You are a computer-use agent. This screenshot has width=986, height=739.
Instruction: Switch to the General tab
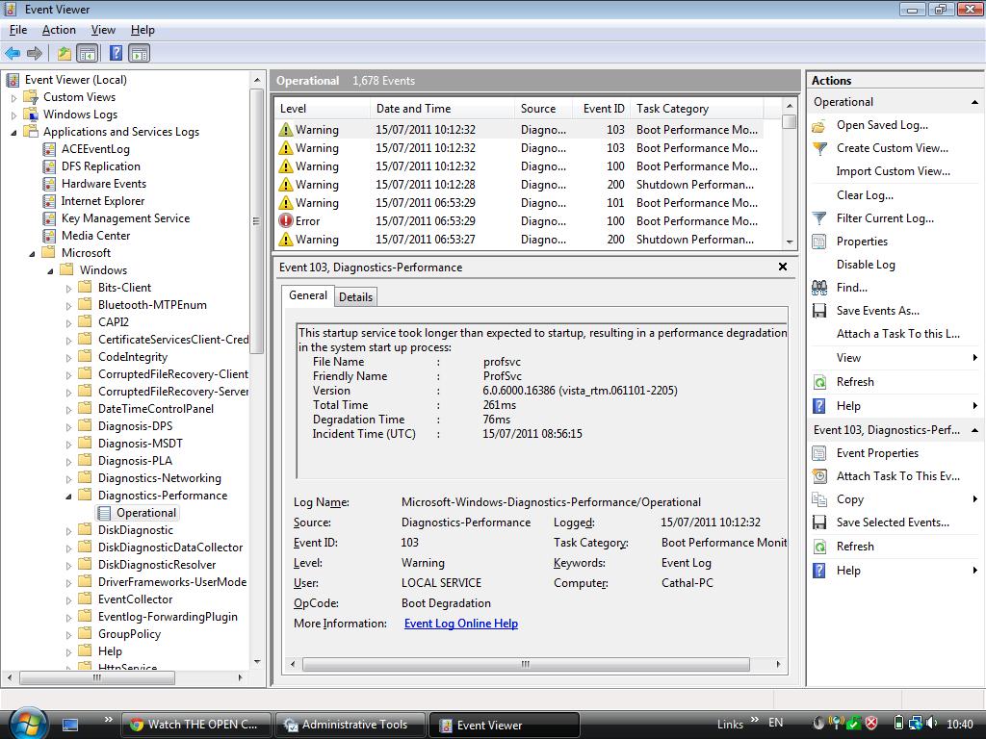(308, 295)
